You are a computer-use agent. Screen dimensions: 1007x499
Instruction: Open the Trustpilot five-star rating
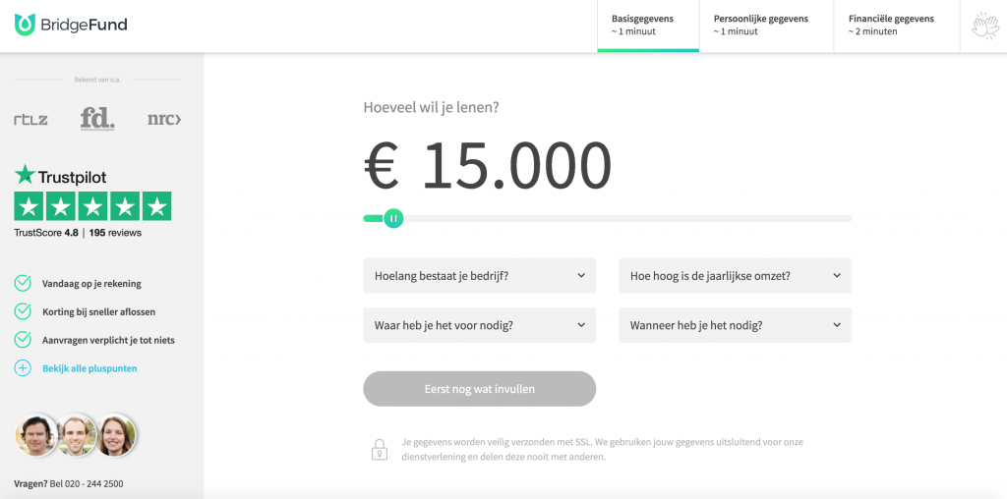pos(92,206)
